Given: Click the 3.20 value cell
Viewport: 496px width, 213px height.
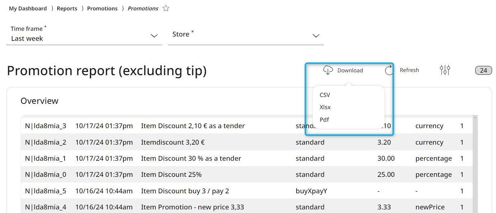Looking at the screenshot, I should pyautogui.click(x=384, y=142).
